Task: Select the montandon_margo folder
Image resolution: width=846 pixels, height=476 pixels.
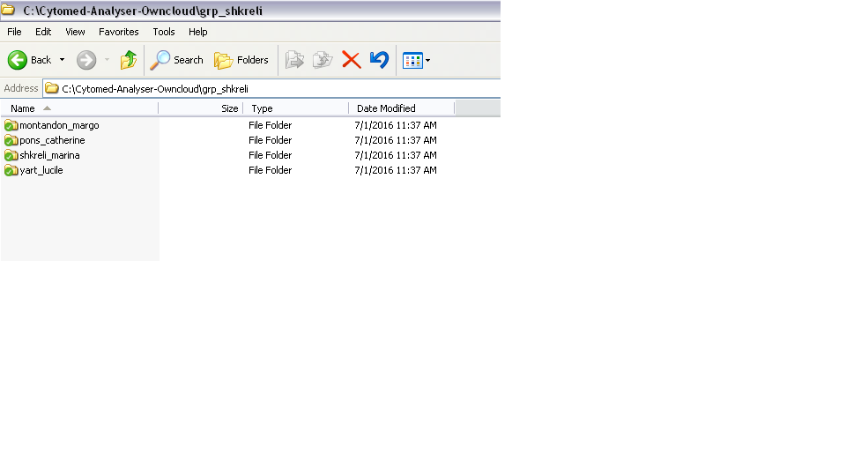Action: click(x=59, y=125)
